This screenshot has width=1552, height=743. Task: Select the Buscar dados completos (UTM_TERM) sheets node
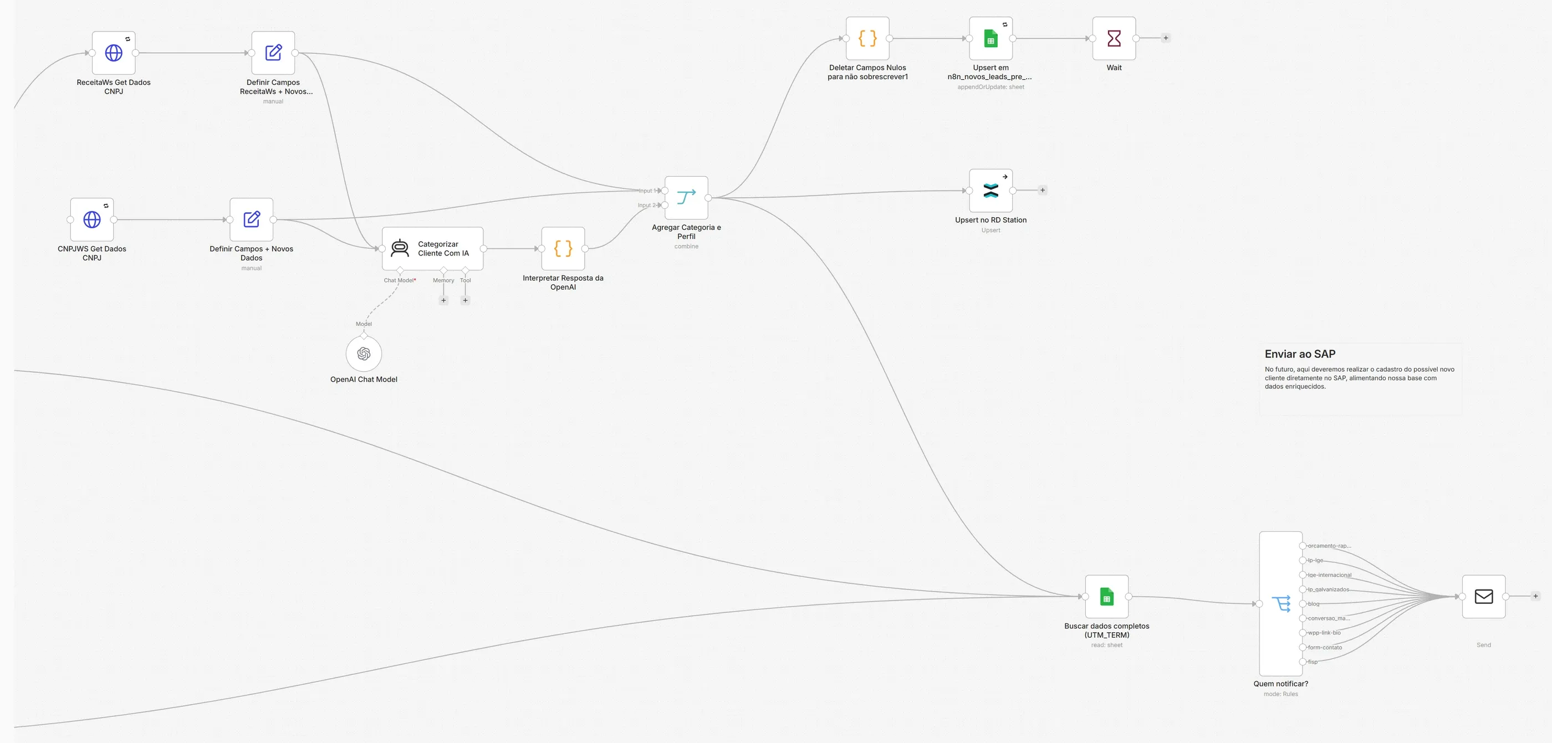coord(1107,597)
